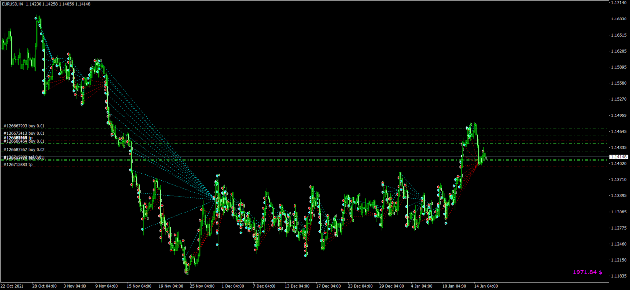
Task: Click price scale value 1.12460
Action: pos(618,244)
